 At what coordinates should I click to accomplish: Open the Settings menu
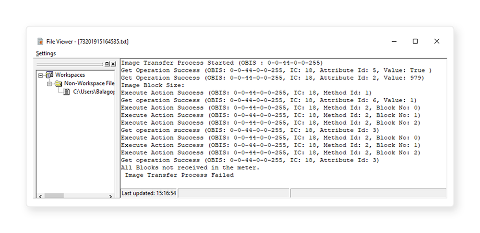tap(46, 53)
